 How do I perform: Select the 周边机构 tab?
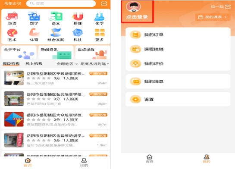tap(11, 64)
